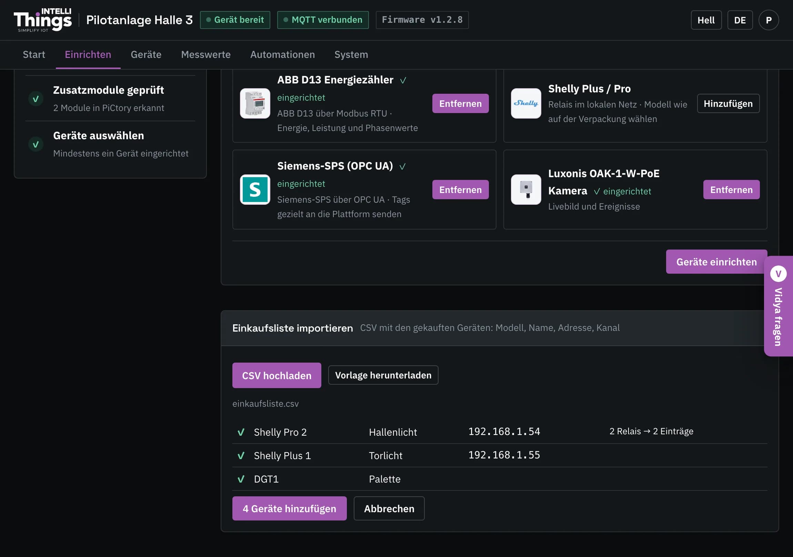793x557 pixels.
Task: Go to the Start tab
Action: [x=34, y=54]
